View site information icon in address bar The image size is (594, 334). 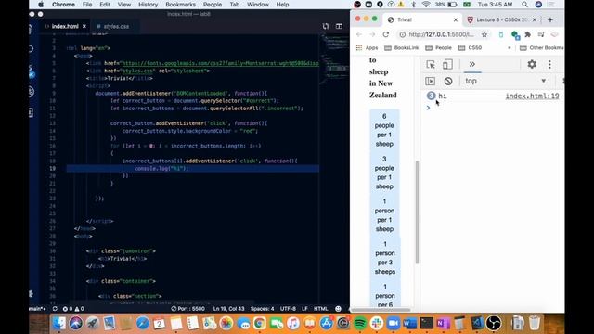pyautogui.click(x=402, y=34)
